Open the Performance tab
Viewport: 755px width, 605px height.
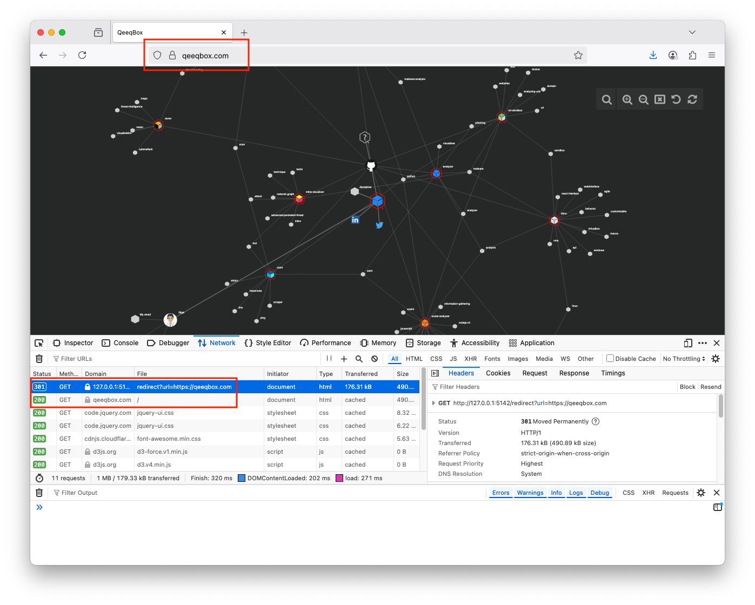click(x=326, y=343)
